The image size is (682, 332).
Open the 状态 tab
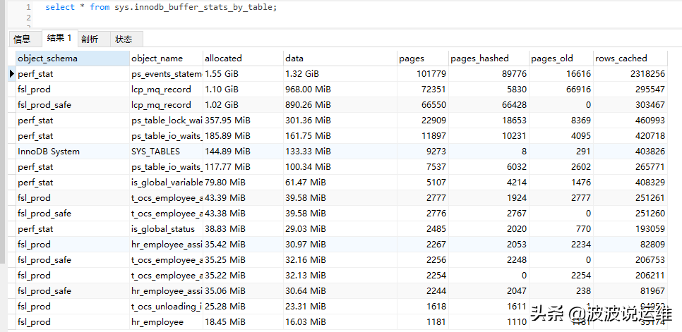126,39
